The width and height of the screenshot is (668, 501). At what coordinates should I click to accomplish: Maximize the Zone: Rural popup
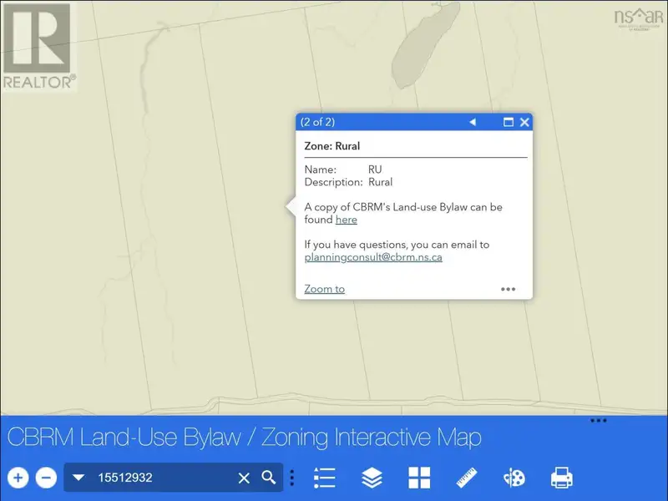pos(508,122)
